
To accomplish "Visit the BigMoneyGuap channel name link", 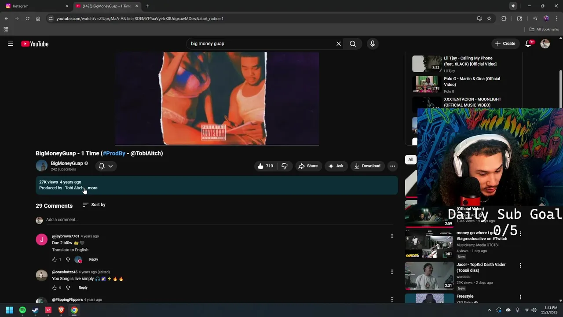I will (x=67, y=163).
